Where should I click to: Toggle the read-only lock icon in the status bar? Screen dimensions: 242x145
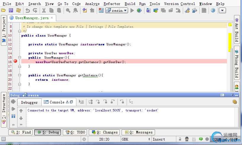click(180, 139)
